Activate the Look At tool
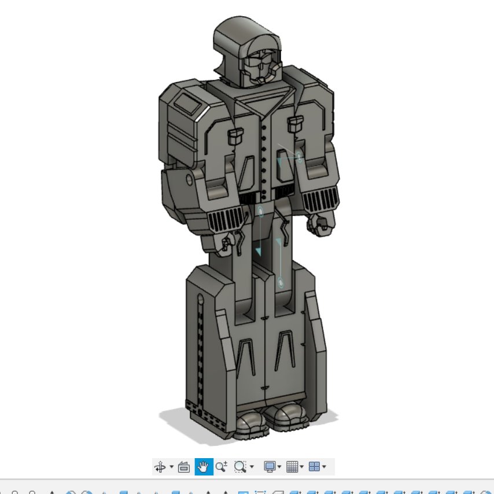 pos(184,467)
